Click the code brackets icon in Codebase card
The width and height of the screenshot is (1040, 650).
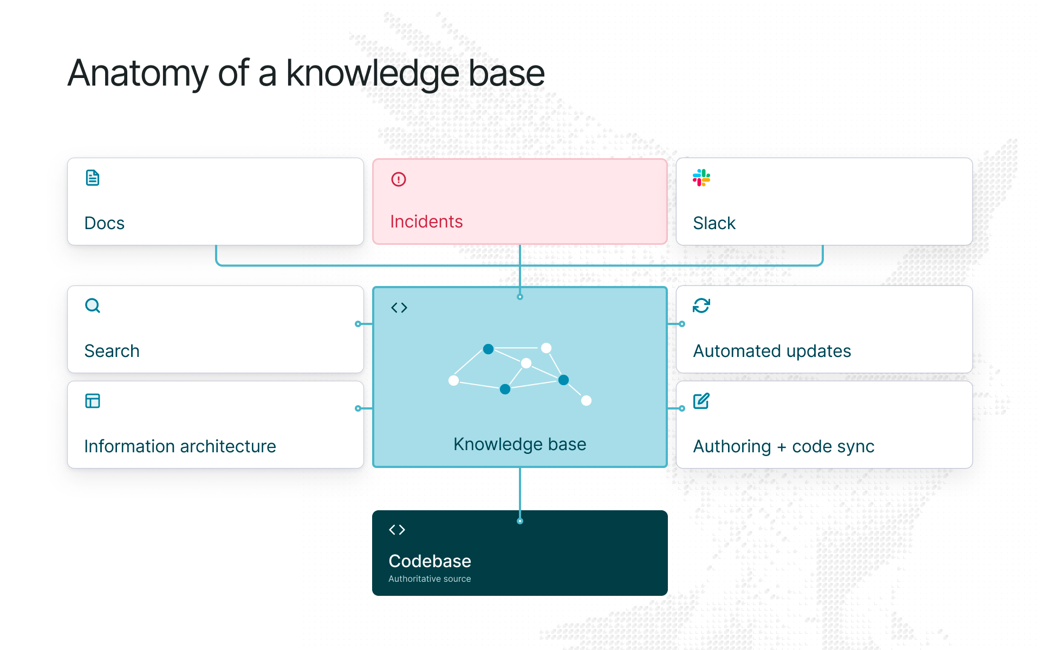397,530
